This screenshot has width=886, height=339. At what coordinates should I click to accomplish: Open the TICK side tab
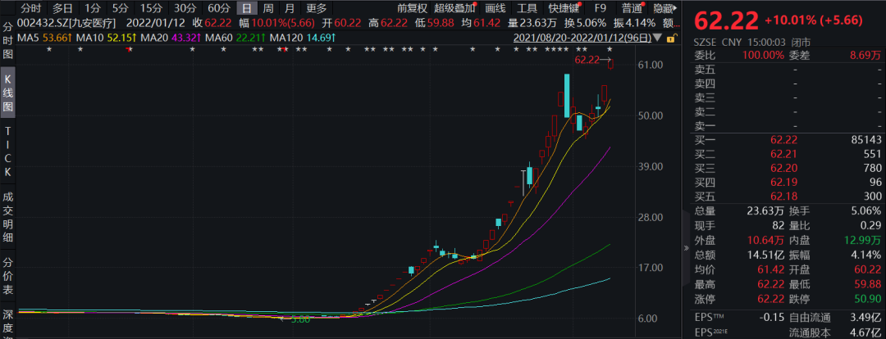[8, 154]
